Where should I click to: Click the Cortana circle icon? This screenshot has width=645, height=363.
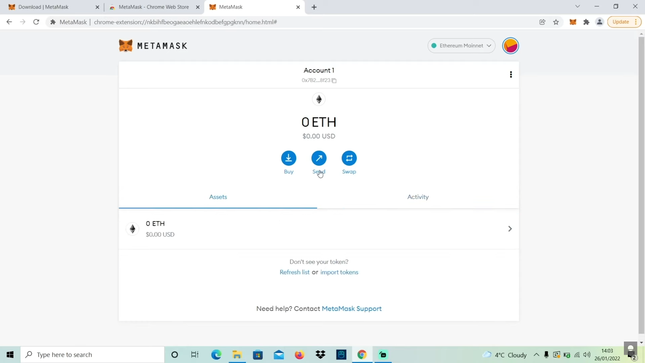point(175,355)
